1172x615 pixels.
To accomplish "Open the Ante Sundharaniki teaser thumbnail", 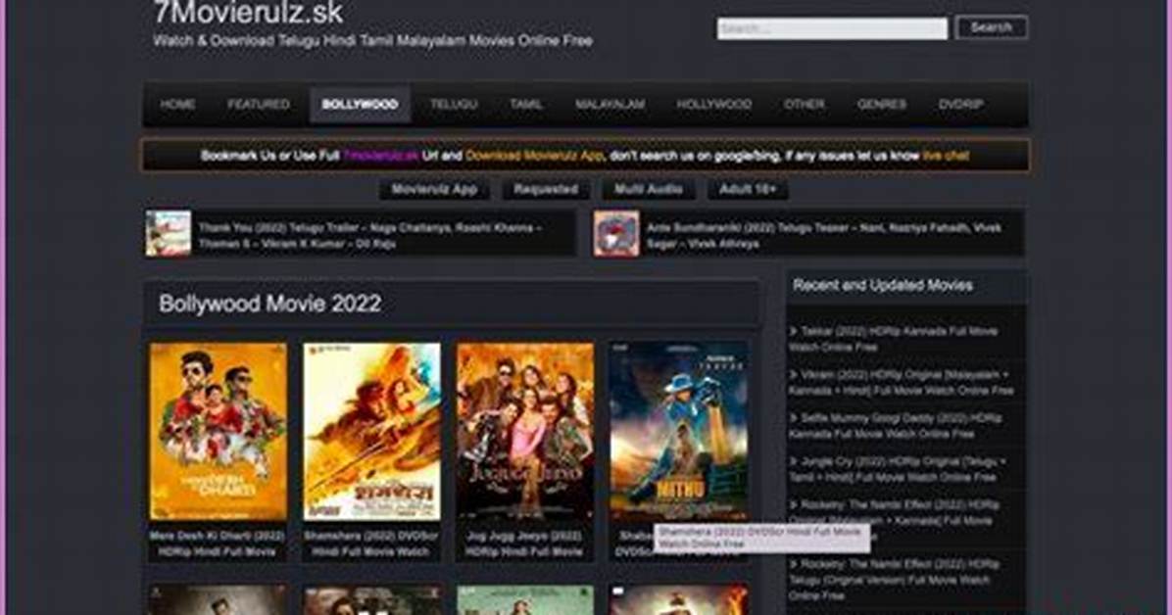I will 616,234.
